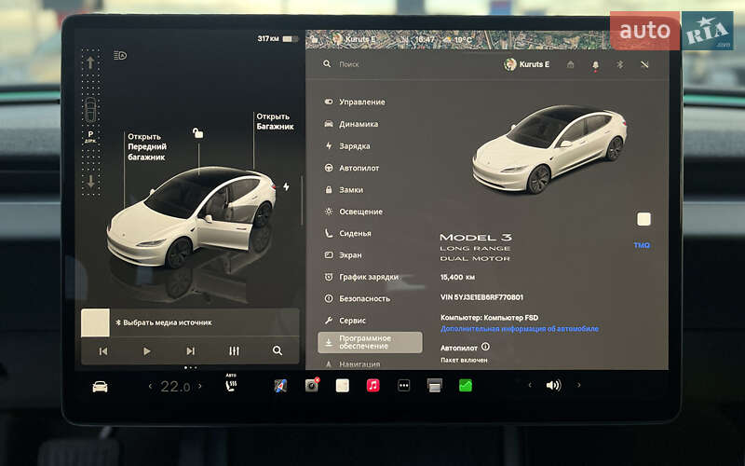The width and height of the screenshot is (745, 466).
Task: Tap the downward Reverse arrow on shifter strip
Action: click(x=90, y=182)
